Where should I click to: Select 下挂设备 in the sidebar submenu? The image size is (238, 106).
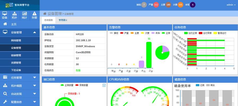point(20,70)
